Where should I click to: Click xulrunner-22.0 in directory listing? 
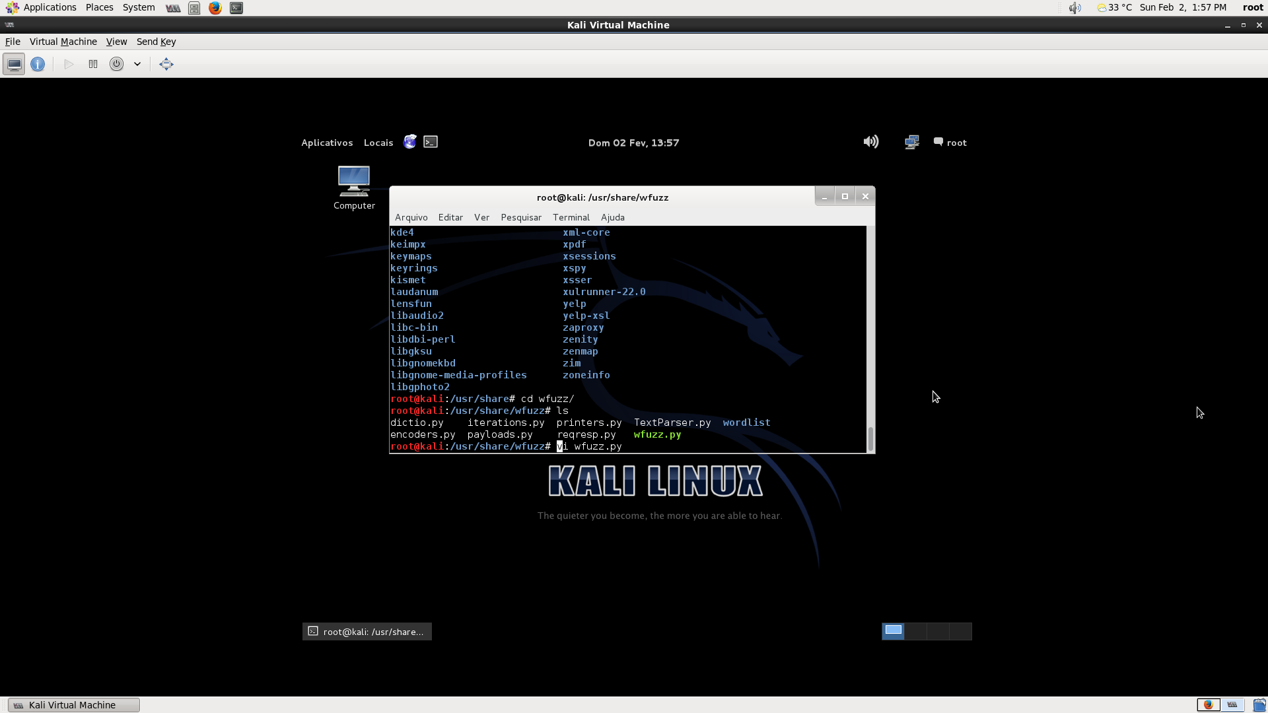coord(604,292)
